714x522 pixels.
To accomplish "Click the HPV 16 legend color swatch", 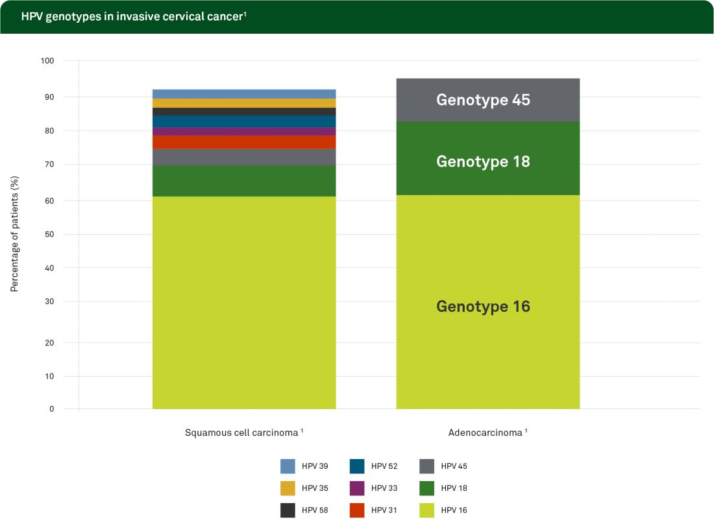I will click(x=426, y=510).
